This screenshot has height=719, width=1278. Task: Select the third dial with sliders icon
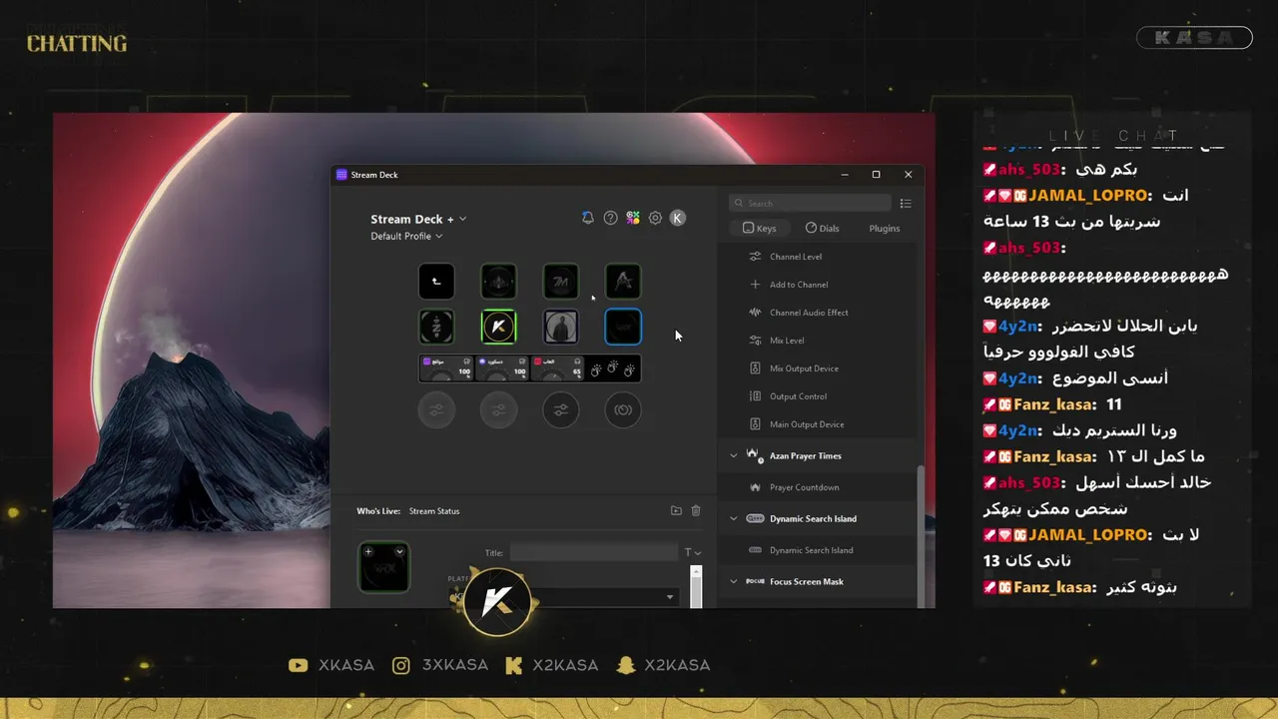[x=561, y=410]
